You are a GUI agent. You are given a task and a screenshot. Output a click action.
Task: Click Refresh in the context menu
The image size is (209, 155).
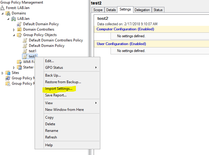67,137
